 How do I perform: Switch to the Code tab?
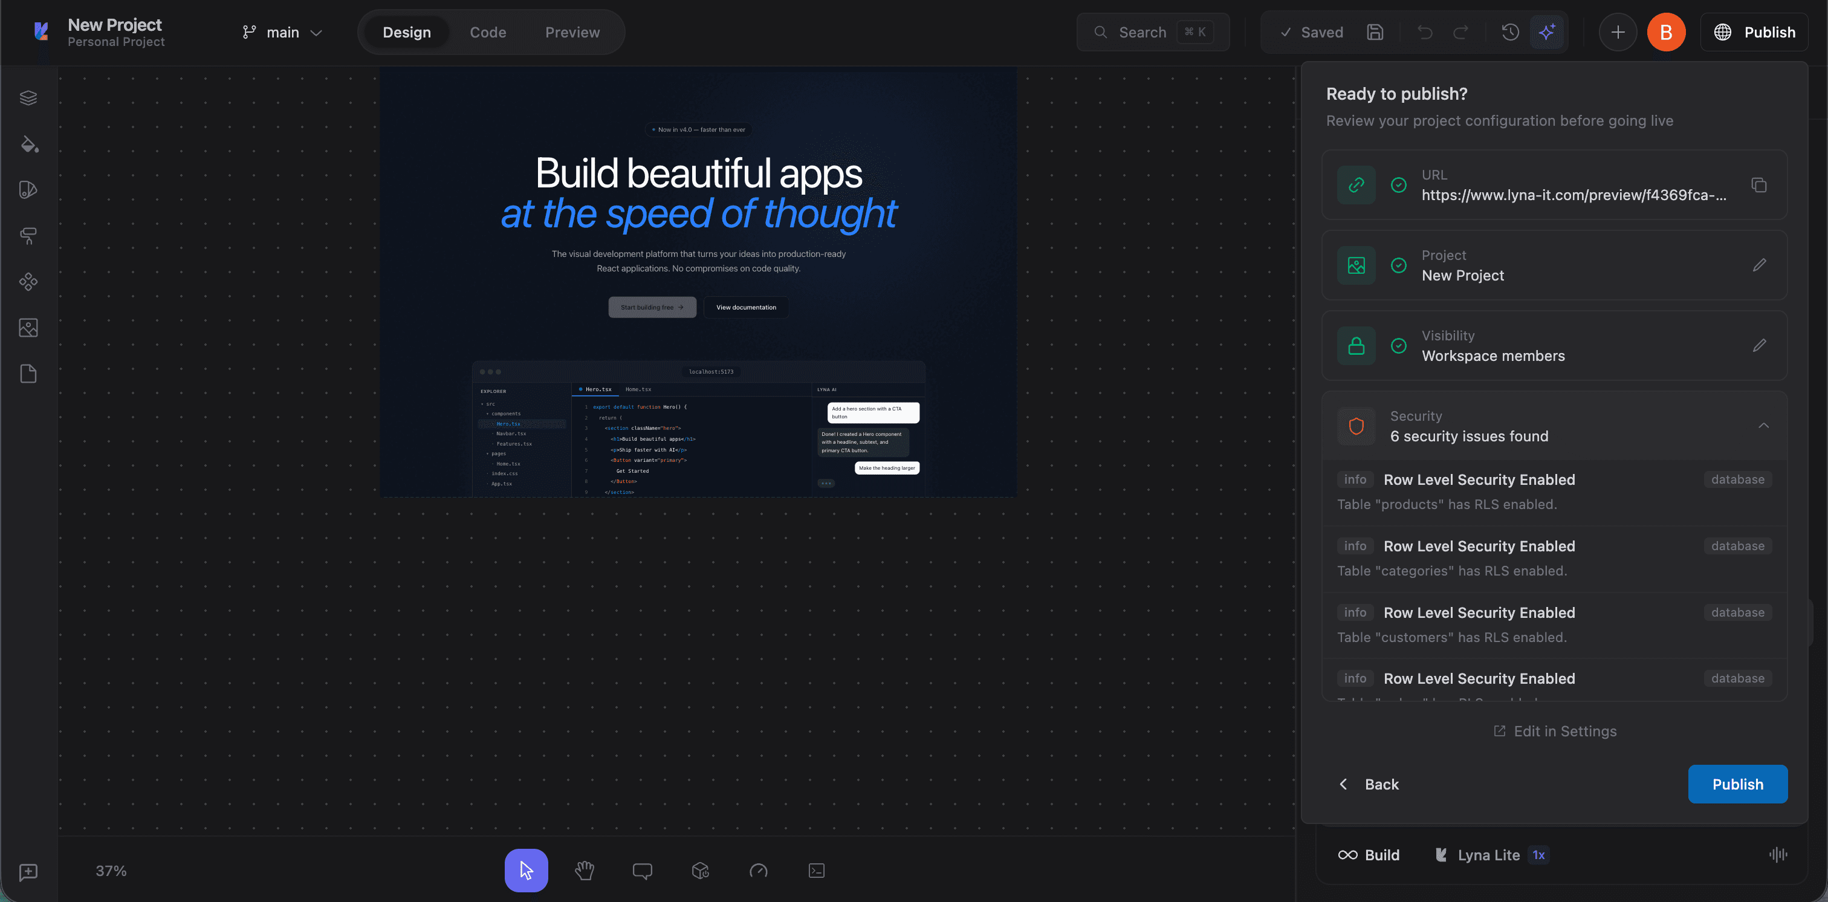(x=487, y=32)
